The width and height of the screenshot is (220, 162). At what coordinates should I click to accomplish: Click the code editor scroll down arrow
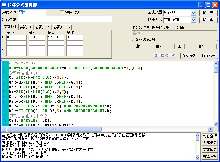[x=216, y=124]
